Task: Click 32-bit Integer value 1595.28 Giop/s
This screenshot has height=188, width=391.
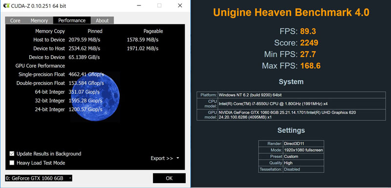Action: click(x=85, y=101)
